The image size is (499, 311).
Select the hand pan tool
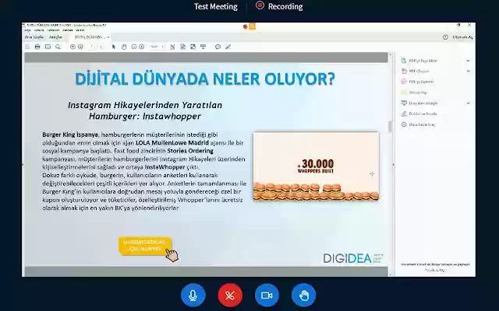pyautogui.click(x=124, y=47)
